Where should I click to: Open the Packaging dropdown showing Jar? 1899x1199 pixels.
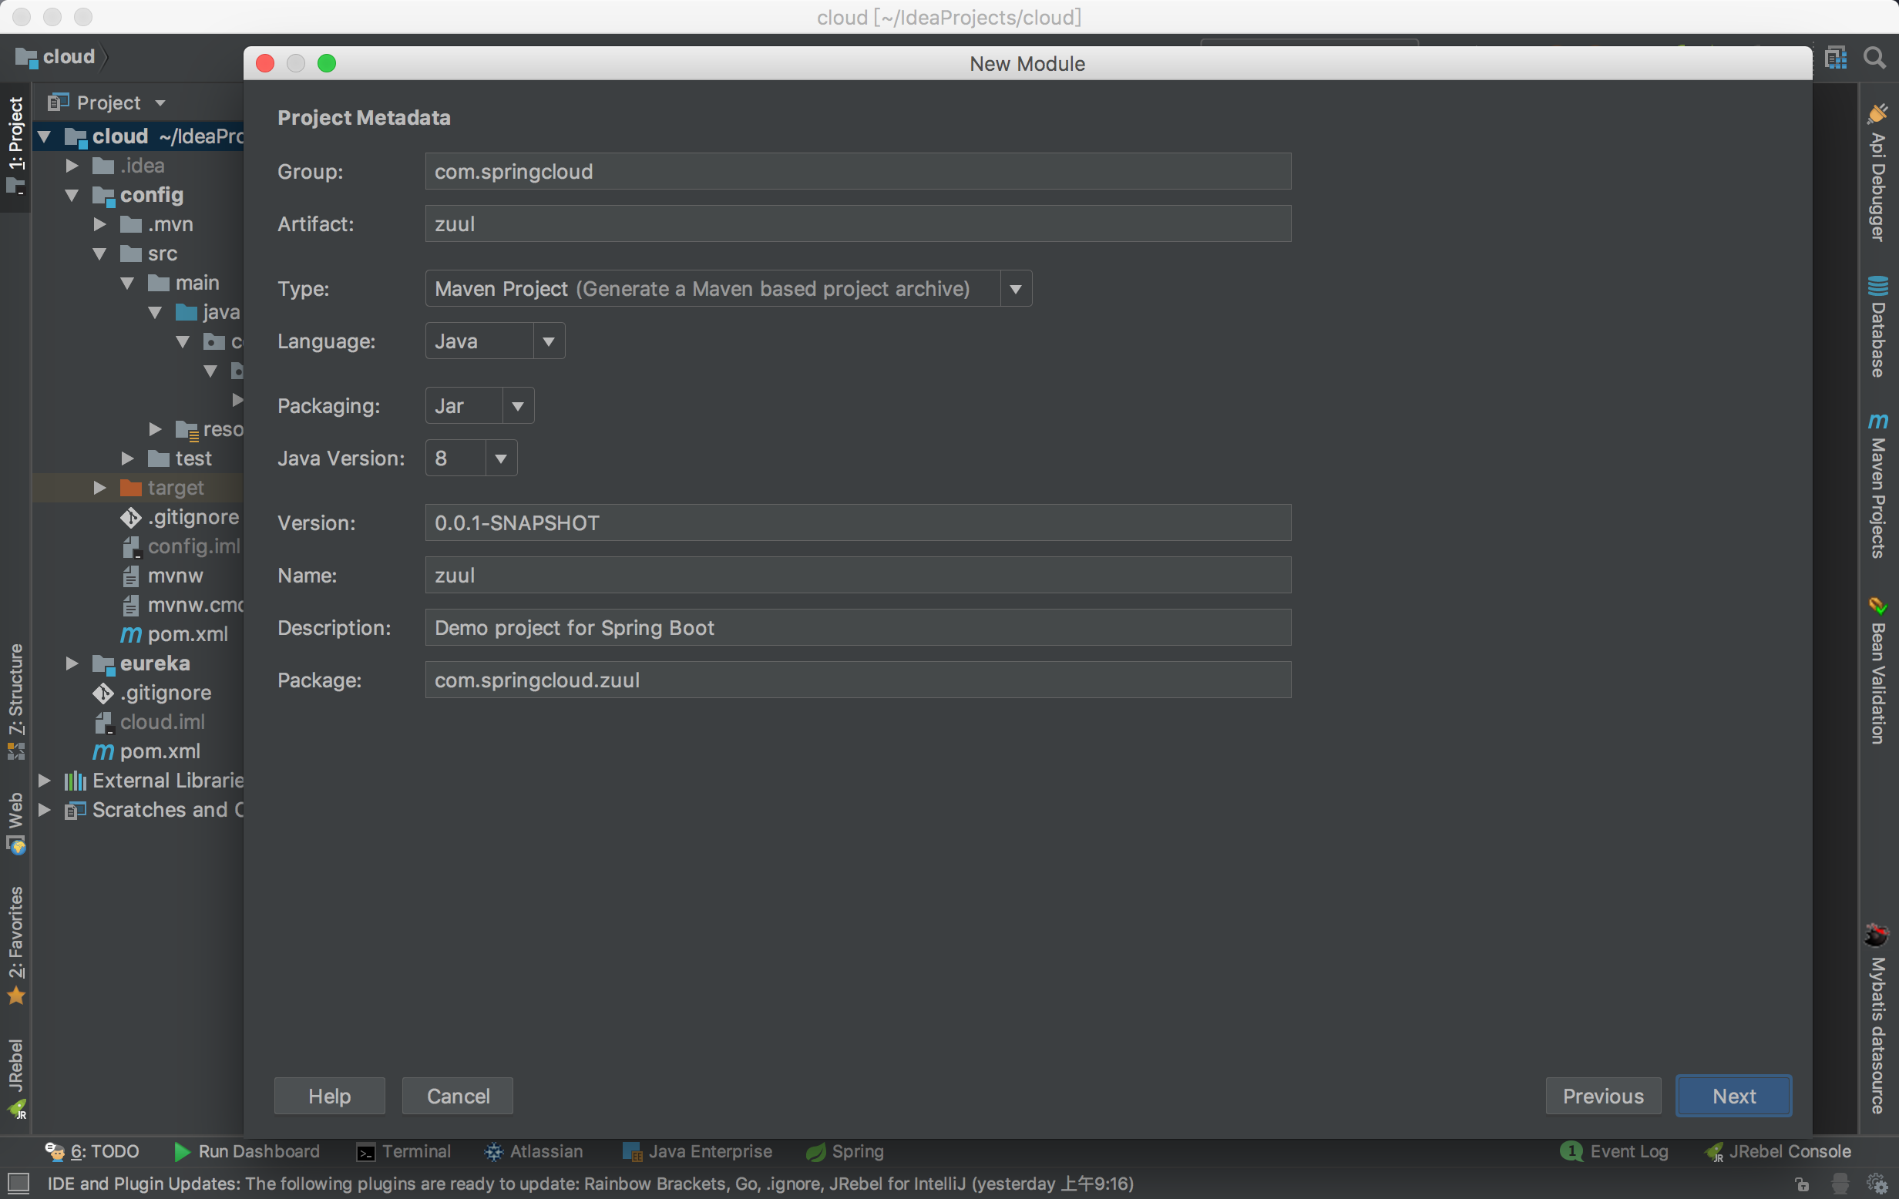[517, 406]
